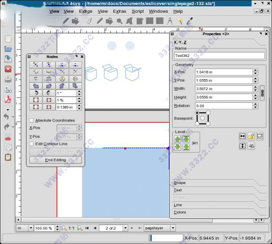Click the Print icon in left toolbar

tap(8, 79)
